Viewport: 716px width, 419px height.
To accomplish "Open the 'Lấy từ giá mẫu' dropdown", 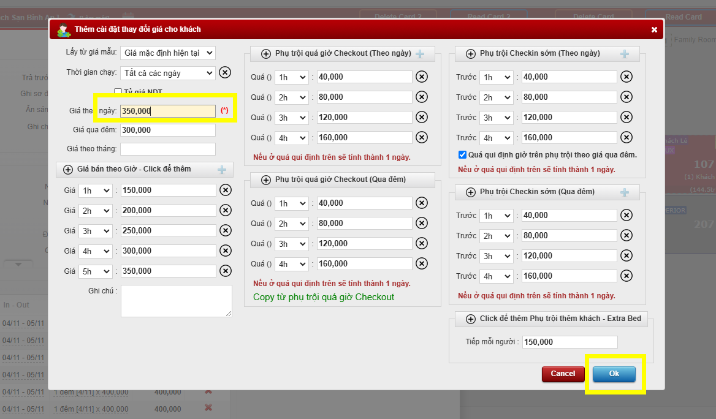I will (168, 53).
